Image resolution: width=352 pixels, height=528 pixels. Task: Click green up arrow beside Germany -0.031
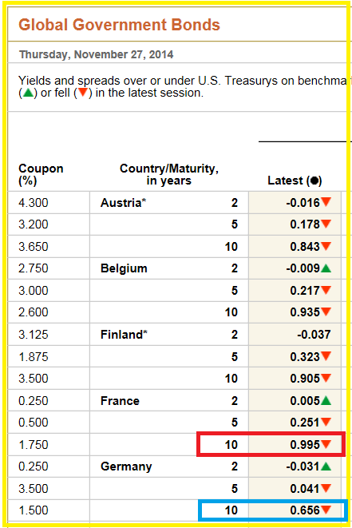coord(326,466)
